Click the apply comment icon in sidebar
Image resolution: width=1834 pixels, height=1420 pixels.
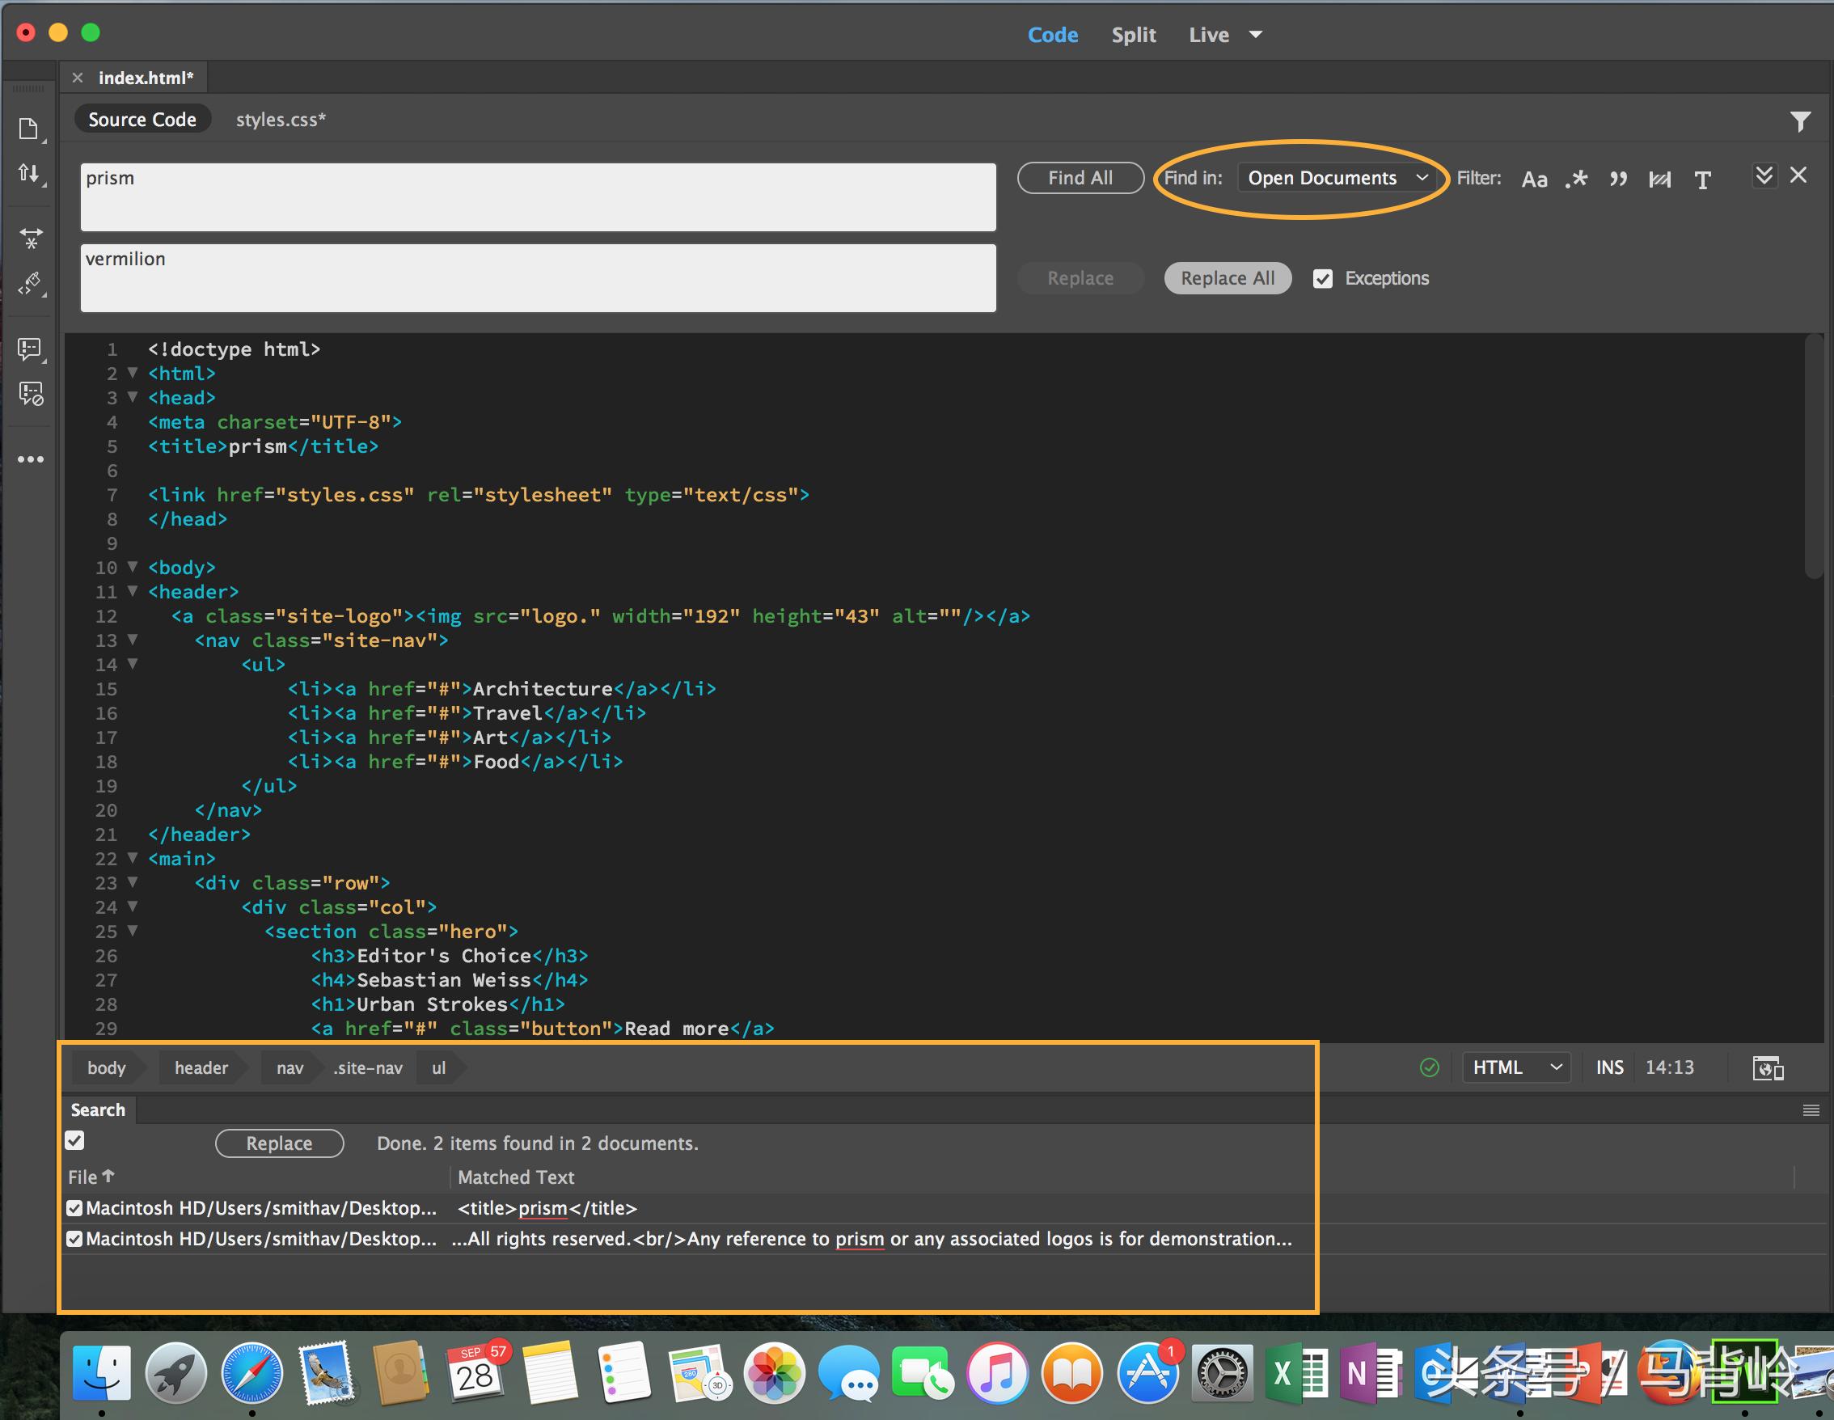pos(29,350)
